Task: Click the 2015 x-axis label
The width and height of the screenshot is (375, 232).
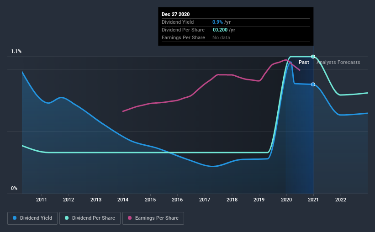Action: point(150,200)
